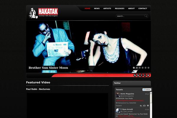Click the @t_ryan_arnold handle

(x=126, y=112)
